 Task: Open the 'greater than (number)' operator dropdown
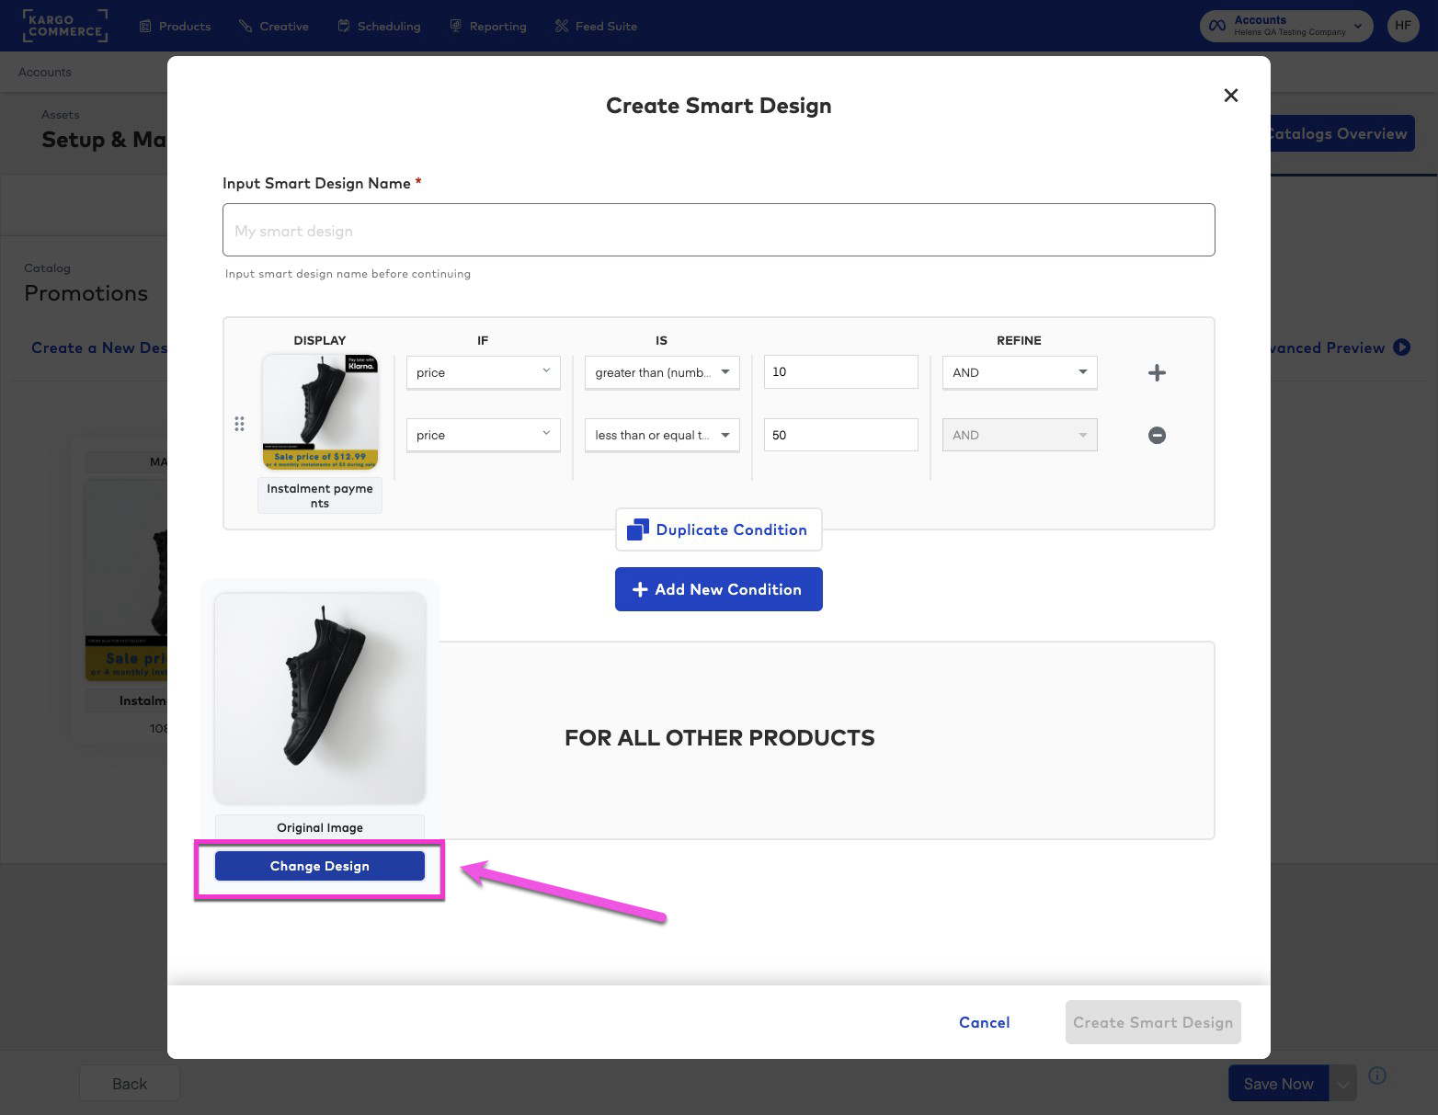point(660,372)
